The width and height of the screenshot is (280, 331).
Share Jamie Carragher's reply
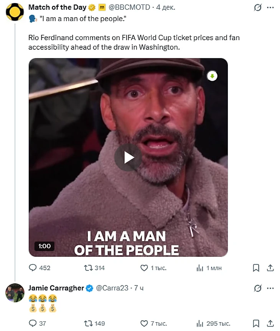(x=270, y=323)
